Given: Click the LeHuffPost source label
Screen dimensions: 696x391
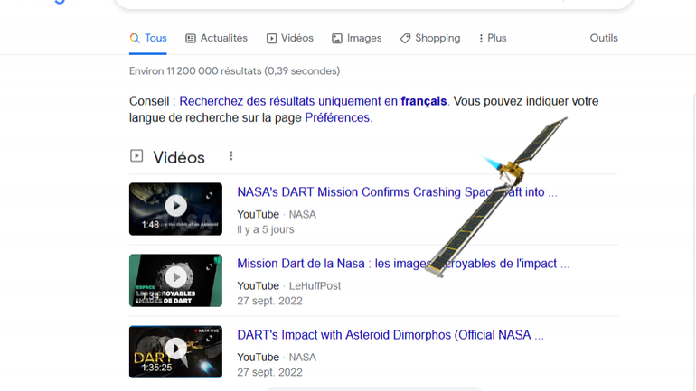Looking at the screenshot, I should [x=315, y=286].
